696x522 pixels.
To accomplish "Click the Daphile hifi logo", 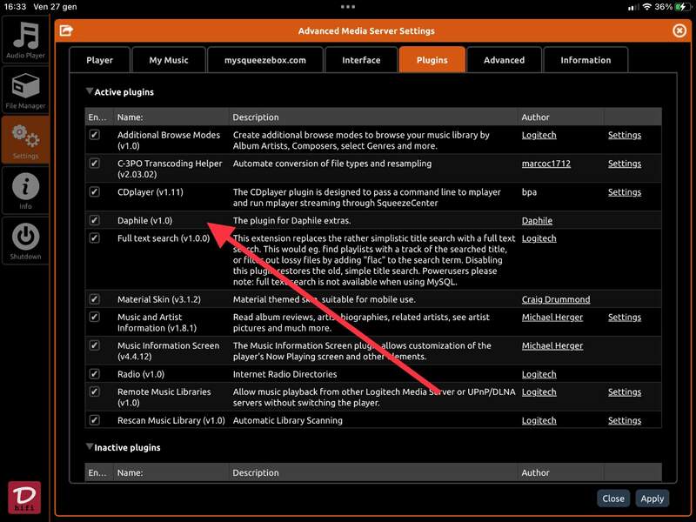I will coord(24,498).
